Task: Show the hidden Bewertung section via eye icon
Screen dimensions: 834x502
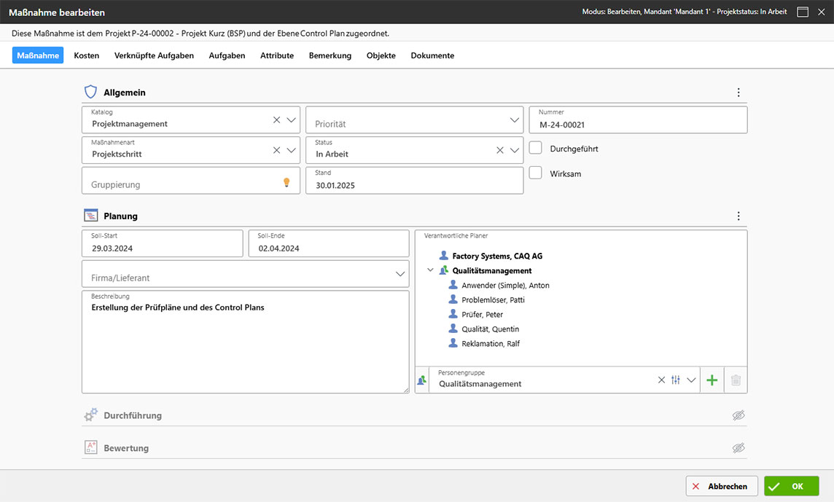Action: 738,448
